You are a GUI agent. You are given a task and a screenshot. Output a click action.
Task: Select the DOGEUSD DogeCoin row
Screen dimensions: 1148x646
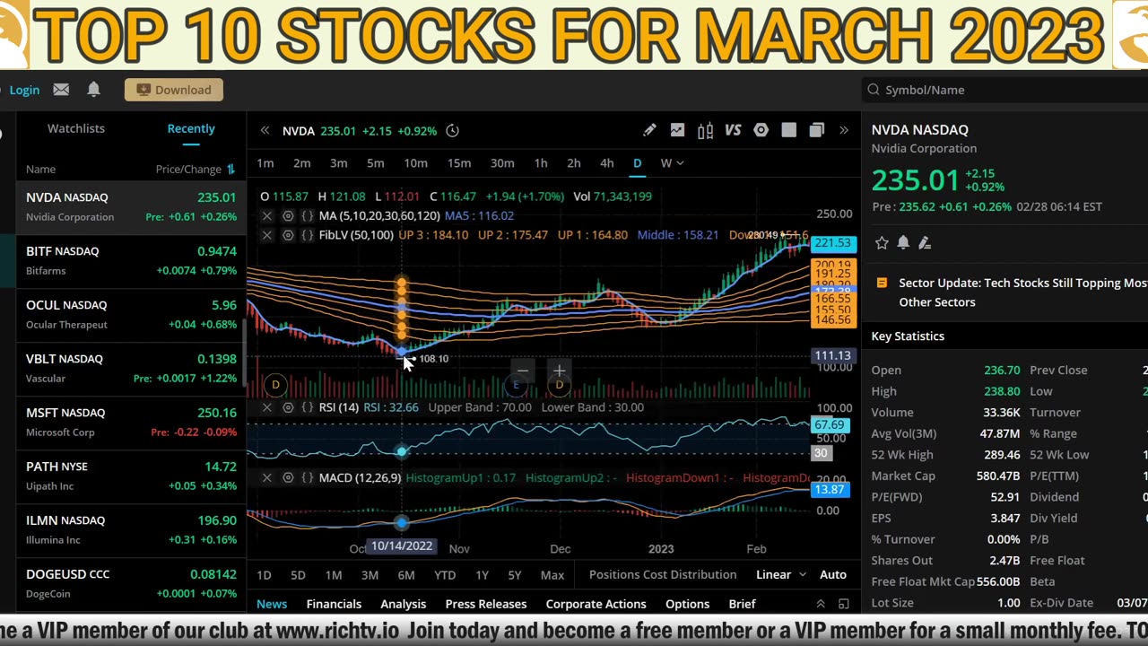pyautogui.click(x=131, y=584)
